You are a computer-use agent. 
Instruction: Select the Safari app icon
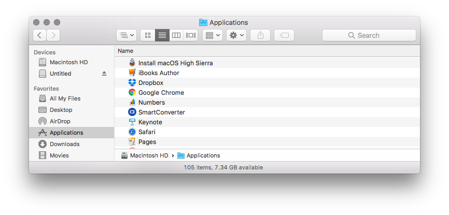[132, 132]
